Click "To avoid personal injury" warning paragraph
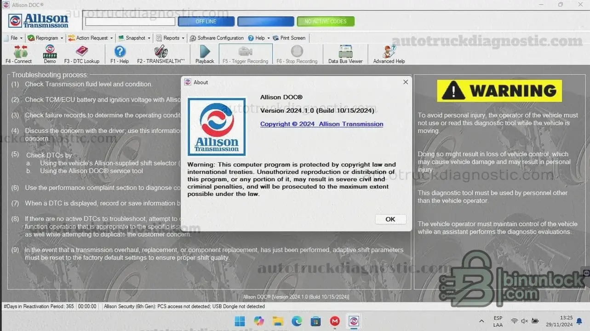The height and width of the screenshot is (331, 590). tap(498, 123)
